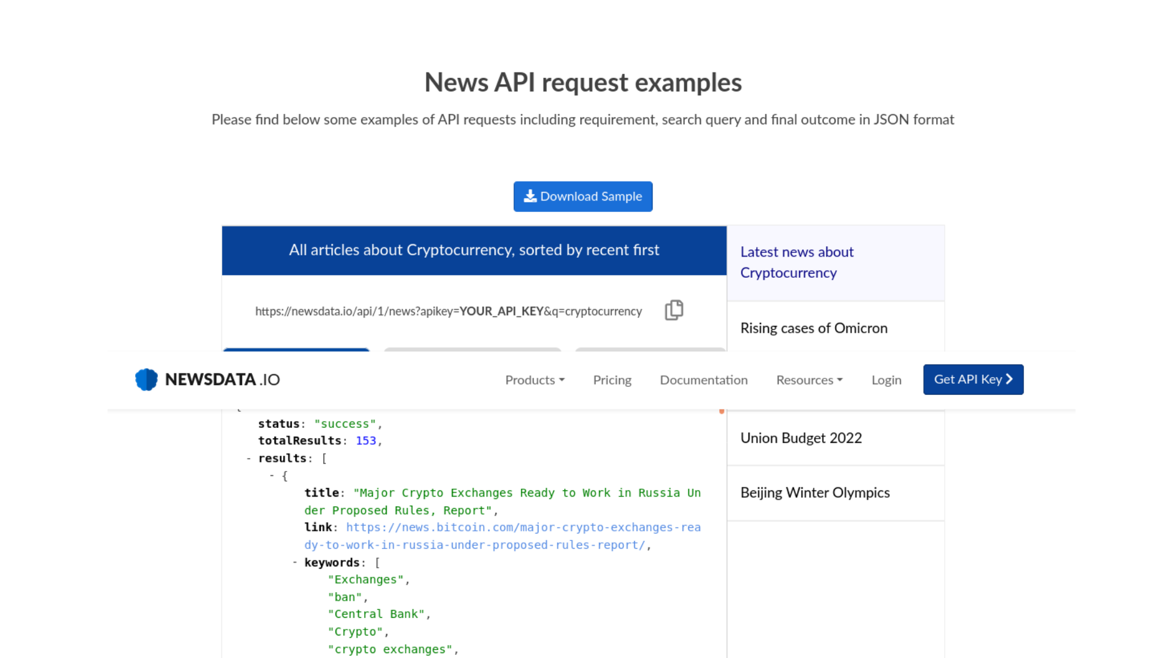This screenshot has width=1171, height=658.
Task: Click the Download Sample button
Action: 582,196
